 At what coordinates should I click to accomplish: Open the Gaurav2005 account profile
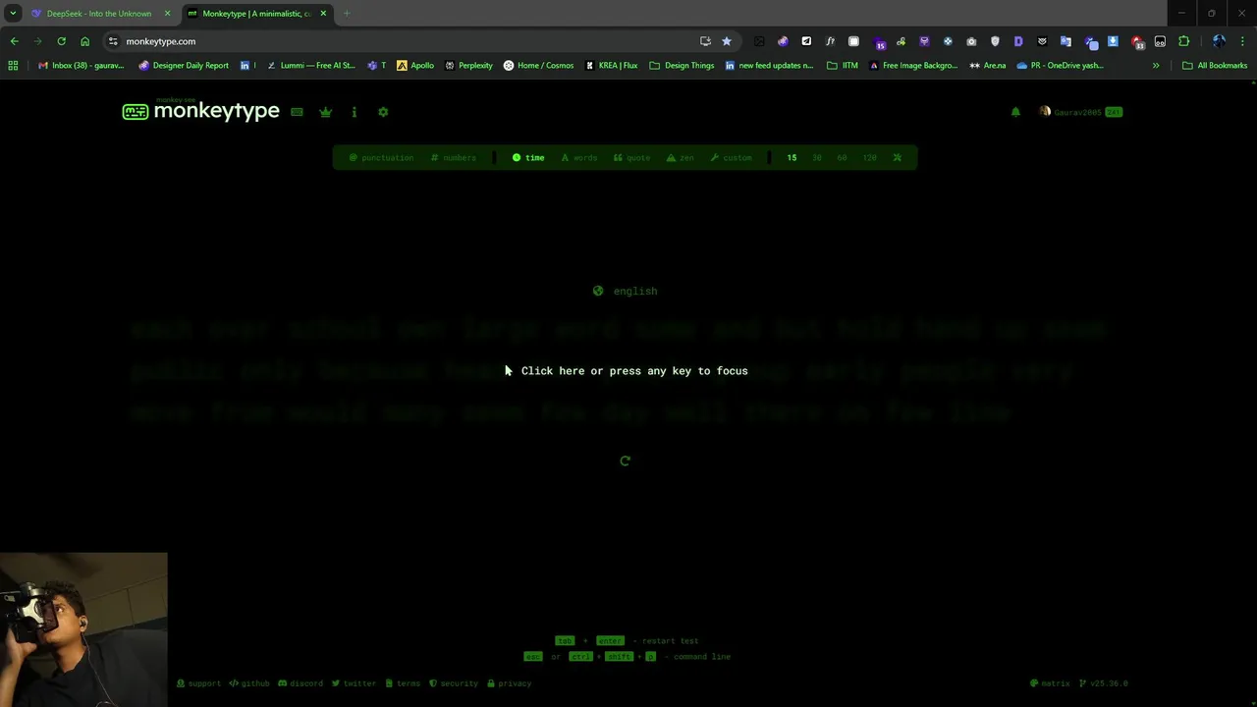point(1080,112)
